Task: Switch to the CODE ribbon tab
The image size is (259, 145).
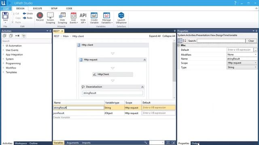Action: [69, 8]
